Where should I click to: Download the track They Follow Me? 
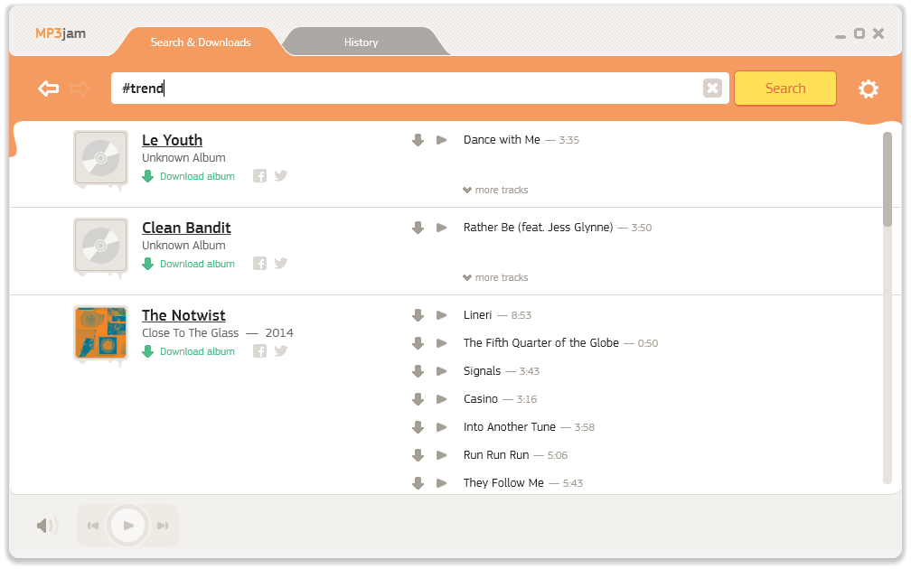[x=418, y=483]
